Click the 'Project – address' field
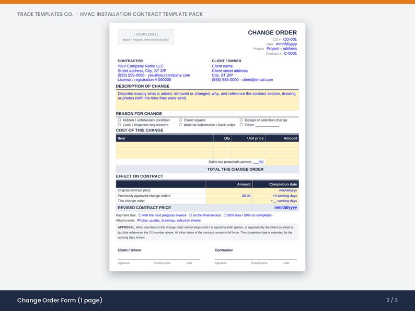Image resolution: width=415 pixels, height=311 pixels. pyautogui.click(x=282, y=49)
